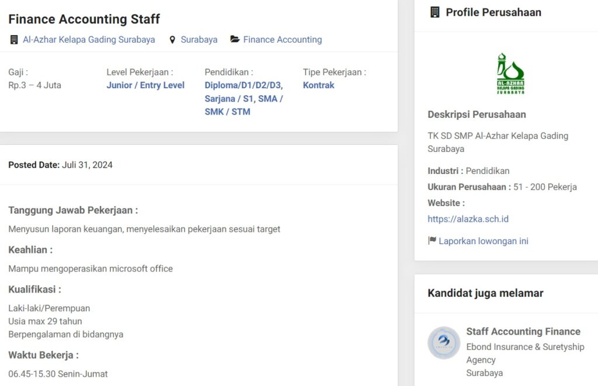Open the Finance Accounting category link
598x386 pixels.
tap(283, 40)
